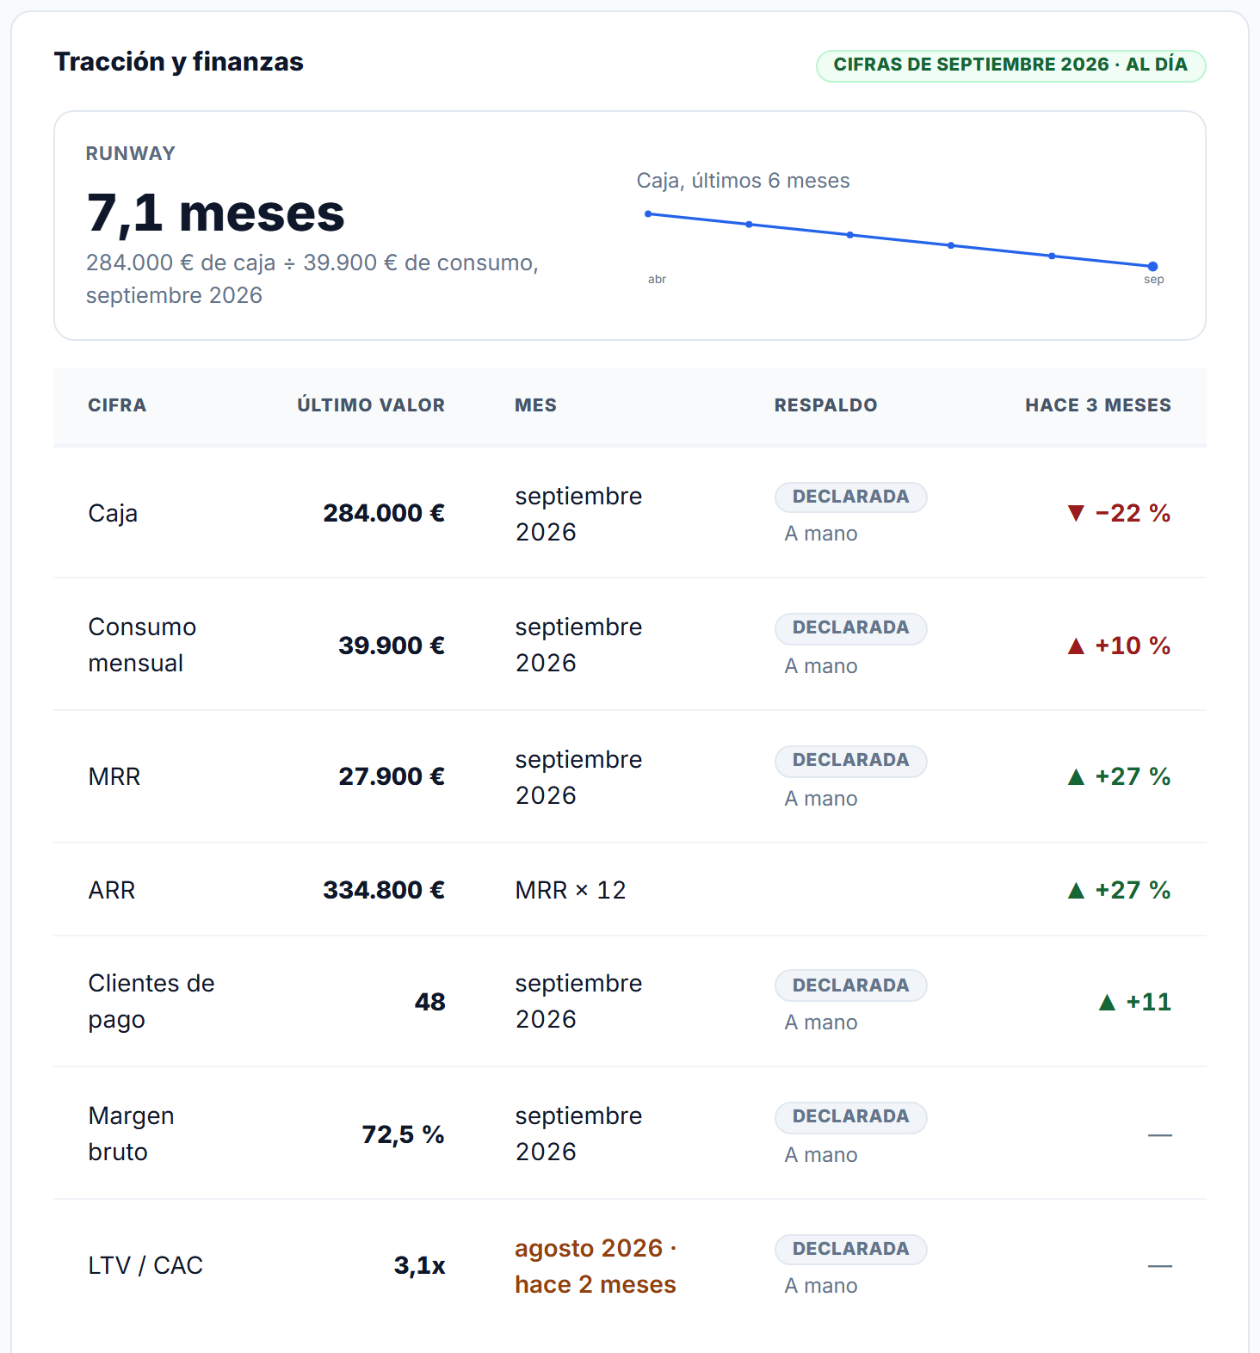Click the "MES" column header
This screenshot has width=1260, height=1353.
pyautogui.click(x=536, y=405)
